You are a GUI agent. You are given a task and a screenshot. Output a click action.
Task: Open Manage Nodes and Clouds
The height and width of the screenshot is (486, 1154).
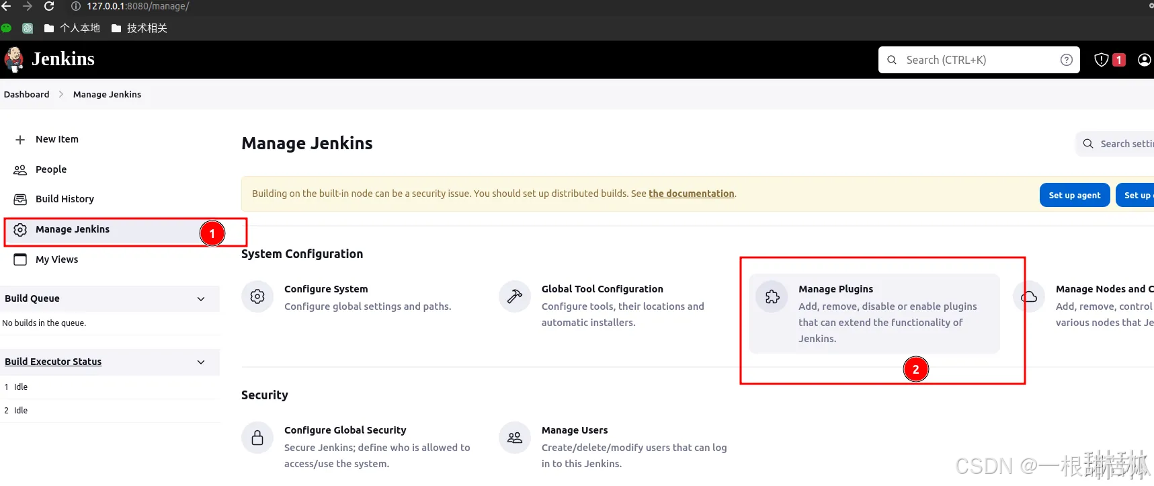pyautogui.click(x=1104, y=289)
